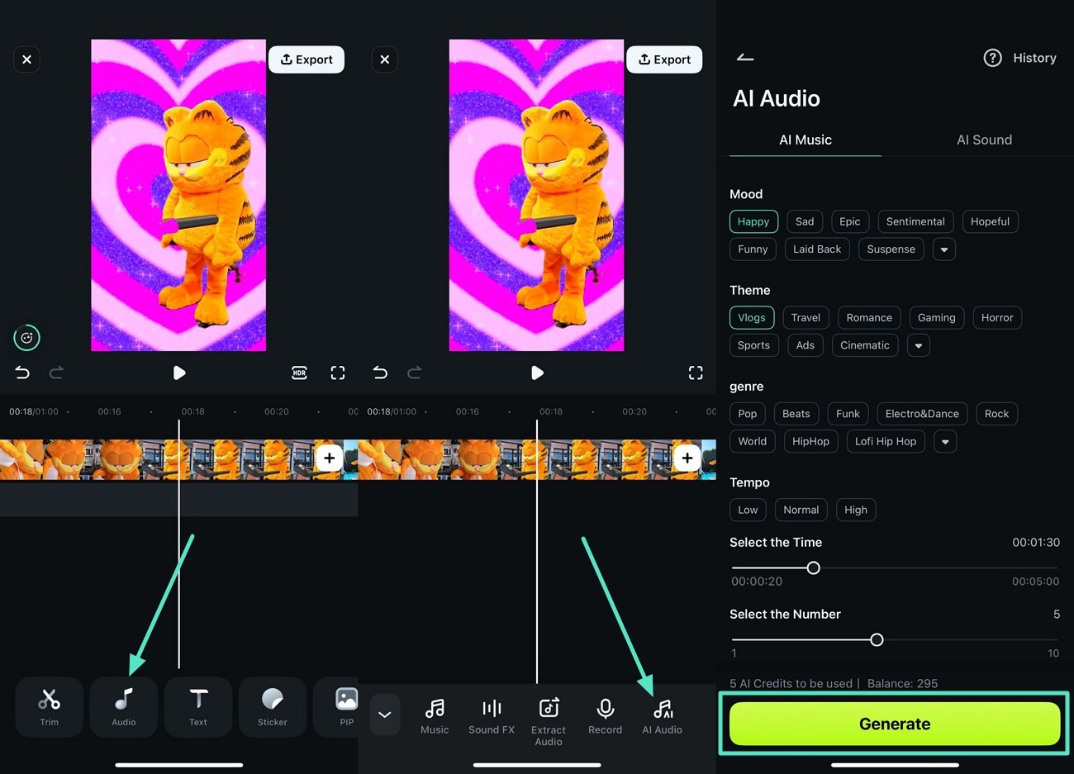The width and height of the screenshot is (1074, 774).
Task: Select Funny mood chip
Action: [753, 249]
